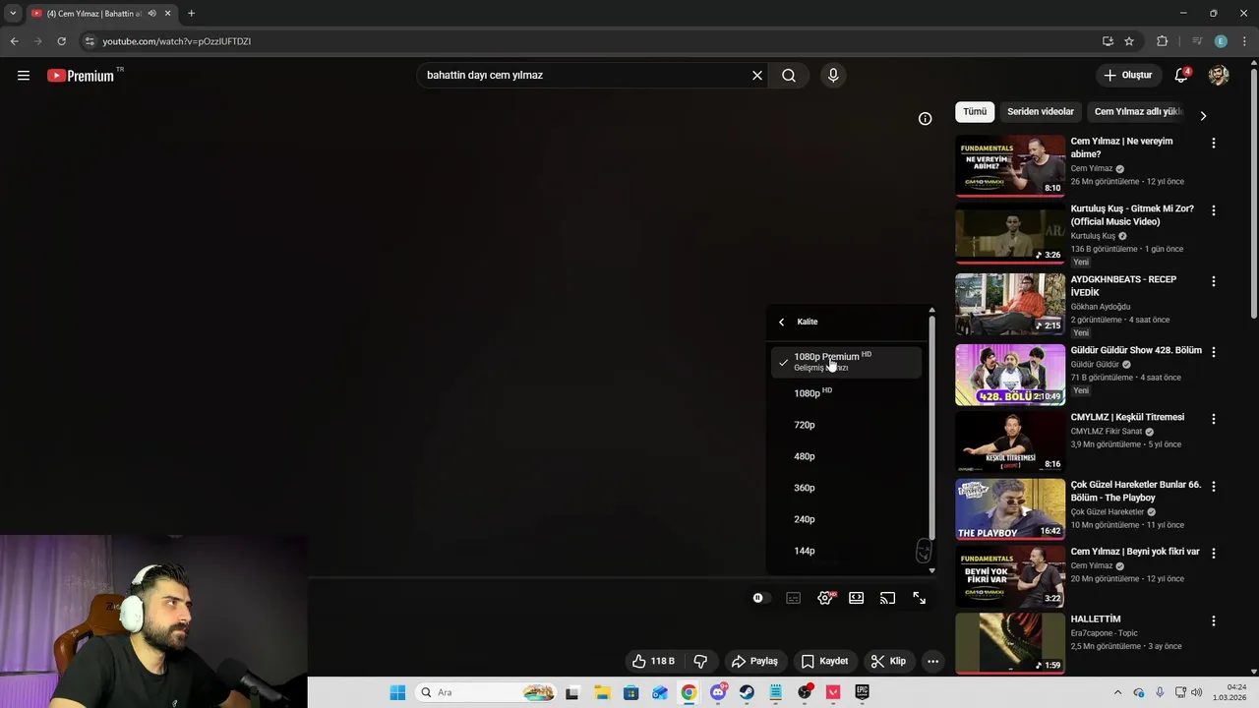Image resolution: width=1259 pixels, height=708 pixels.
Task: Toggle subtitles captions button in player
Action: tap(793, 598)
